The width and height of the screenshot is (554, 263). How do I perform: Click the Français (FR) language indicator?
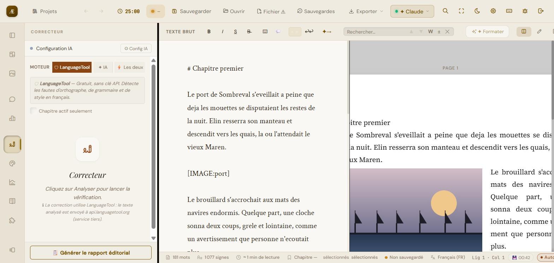coord(448,257)
